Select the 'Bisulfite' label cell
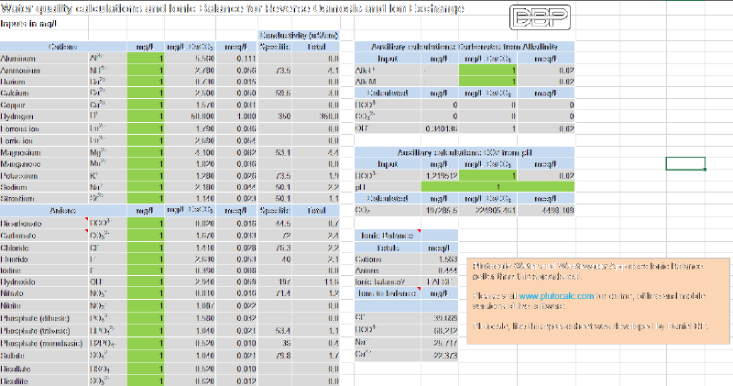This screenshot has height=386, width=733. pos(44,380)
